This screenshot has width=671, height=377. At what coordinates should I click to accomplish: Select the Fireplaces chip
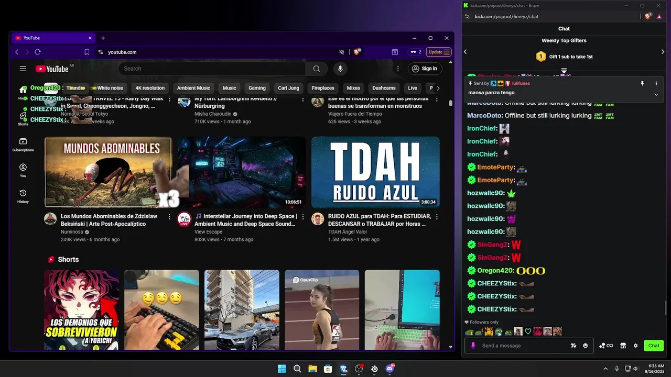(x=323, y=88)
